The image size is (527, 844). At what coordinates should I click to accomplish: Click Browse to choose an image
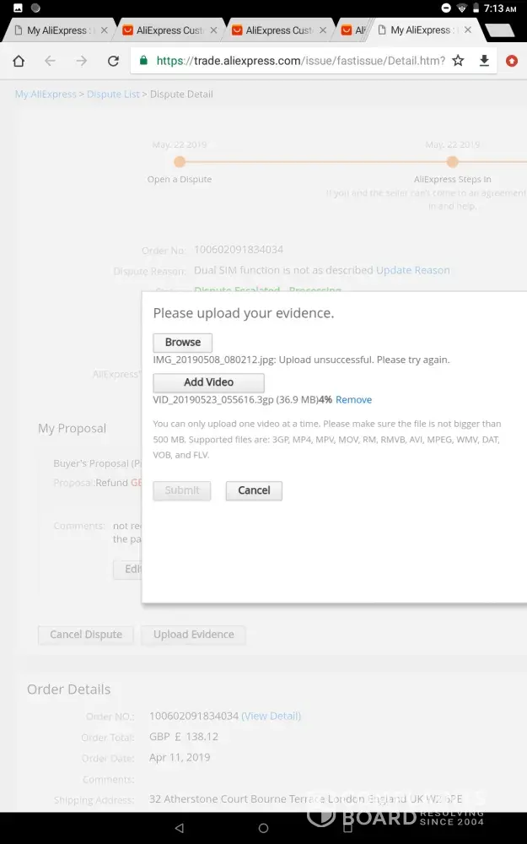183,343
